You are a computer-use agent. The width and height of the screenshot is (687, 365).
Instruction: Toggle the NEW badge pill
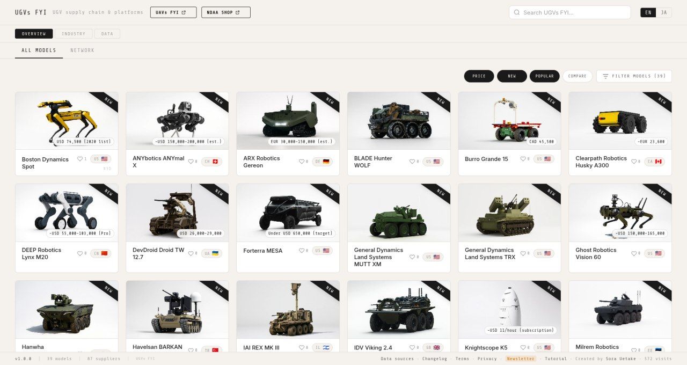(512, 76)
